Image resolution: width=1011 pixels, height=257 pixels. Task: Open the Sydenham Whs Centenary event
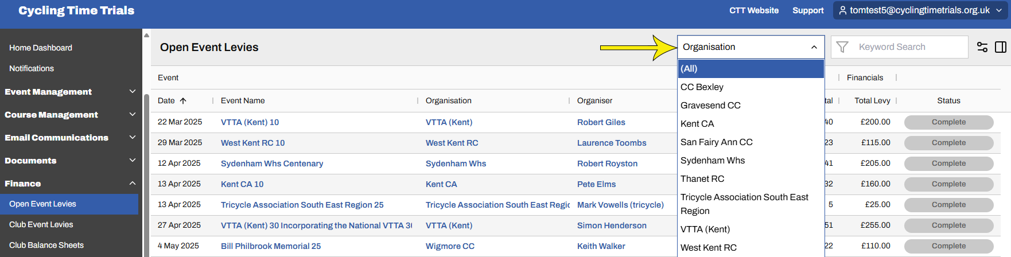tap(272, 163)
